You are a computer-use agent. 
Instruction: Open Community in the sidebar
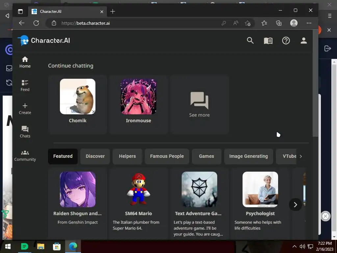25,155
